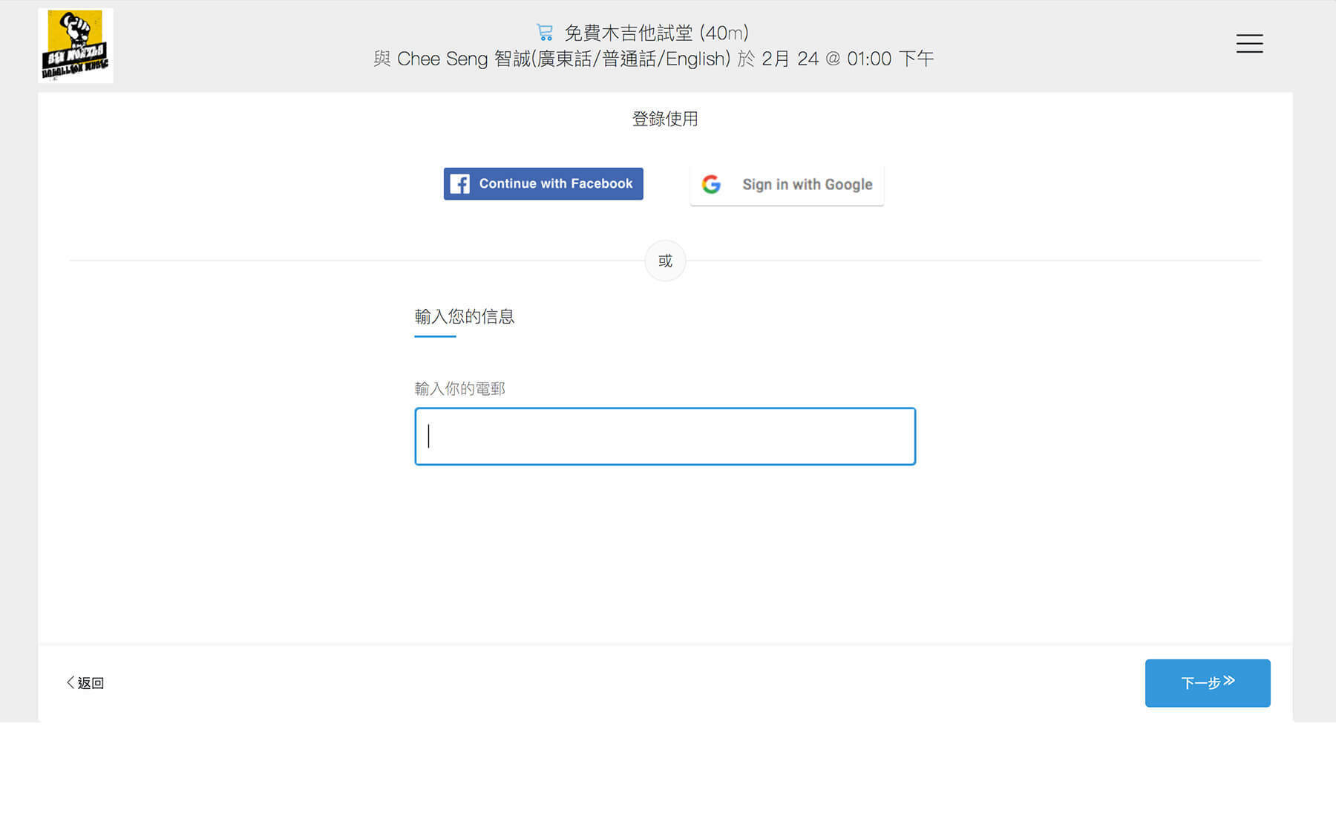Continue with Facebook login
Screen dimensions: 1336x813
point(543,184)
